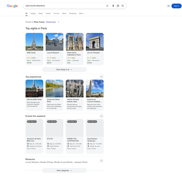Click the magnifying glass search icon
Viewport: 182px width, 180px height.
coord(123,6)
